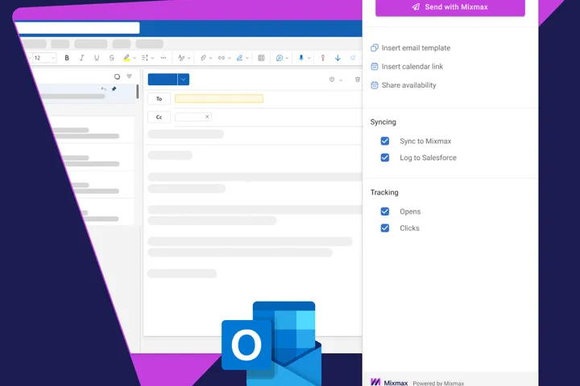580x386 pixels.
Task: Expand the sensitivity shield dropdown arrow
Action: [341, 80]
